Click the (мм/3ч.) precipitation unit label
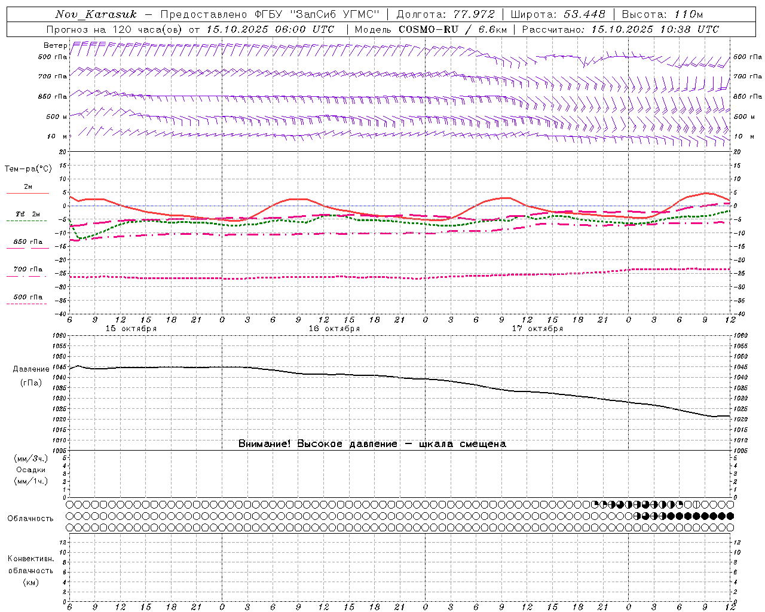Screen dimensions: 765x612 point(31,458)
